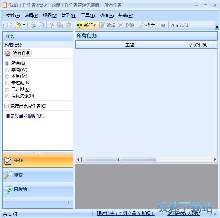
Task: Expand the navigation pane configure arrow
Action: [x=68, y=202]
